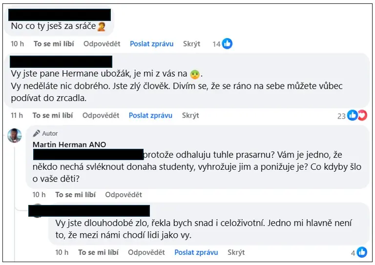The height and width of the screenshot is (265, 375).
Task: Open the Martin Herman ANO name link
Action: click(x=69, y=144)
